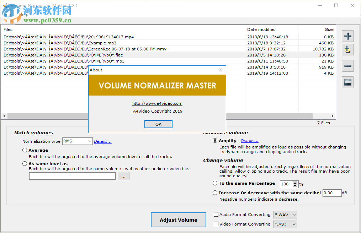Enable Audio Format Converting
361x233 pixels.
[216, 215]
